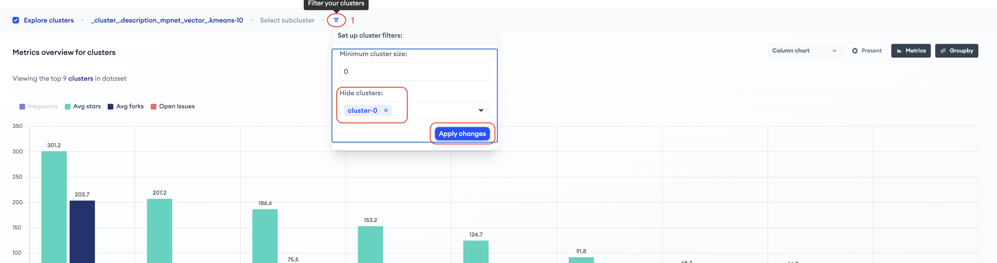This screenshot has width=997, height=263.
Task: Select the _cluster_.description_mpnet_vector_.kmeans-10 breadcrumb
Action: click(x=167, y=20)
